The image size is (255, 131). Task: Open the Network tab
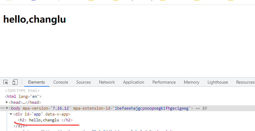tap(107, 82)
